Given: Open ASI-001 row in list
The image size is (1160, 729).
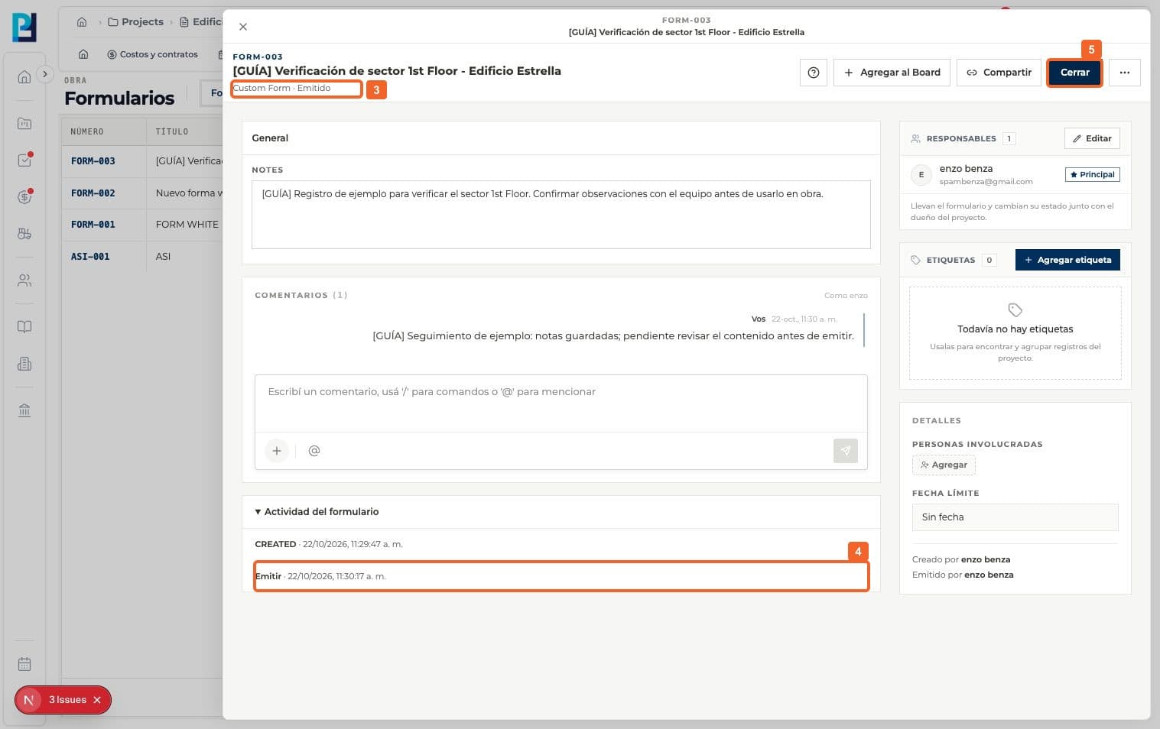Looking at the screenshot, I should [x=141, y=257].
